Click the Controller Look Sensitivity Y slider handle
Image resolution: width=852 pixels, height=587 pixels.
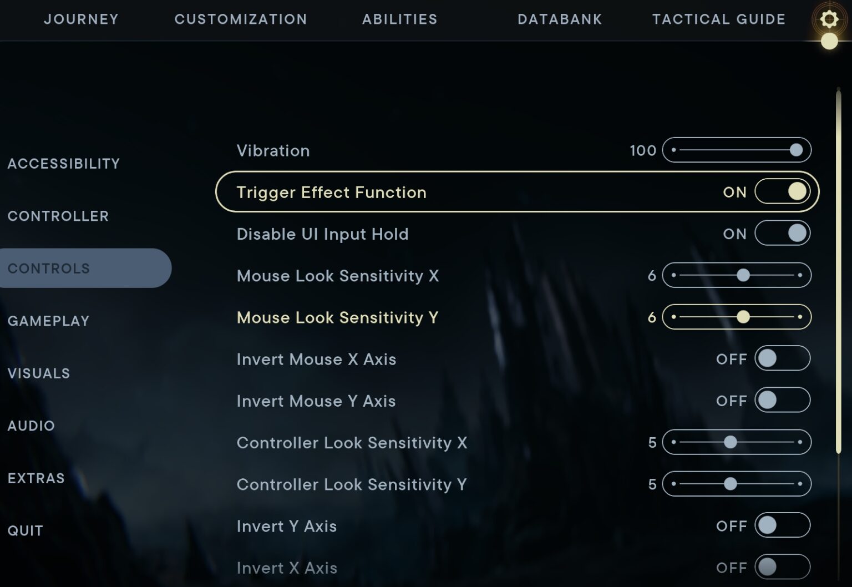click(729, 484)
